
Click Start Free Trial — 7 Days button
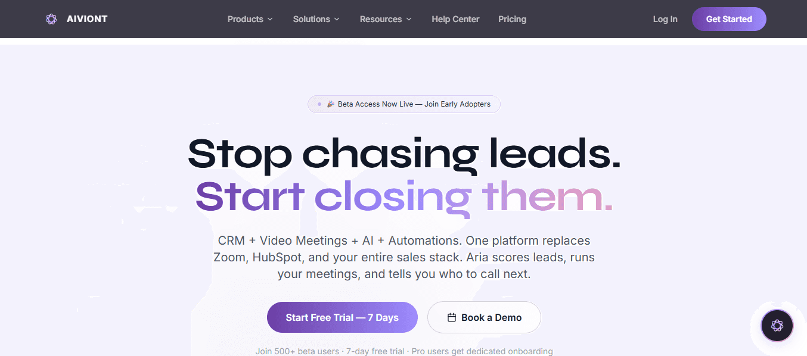coord(342,317)
